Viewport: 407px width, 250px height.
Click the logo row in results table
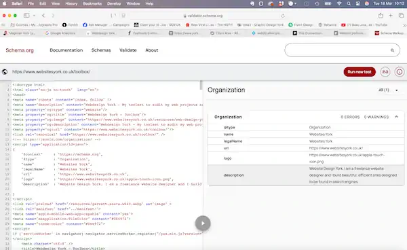tap(306, 158)
